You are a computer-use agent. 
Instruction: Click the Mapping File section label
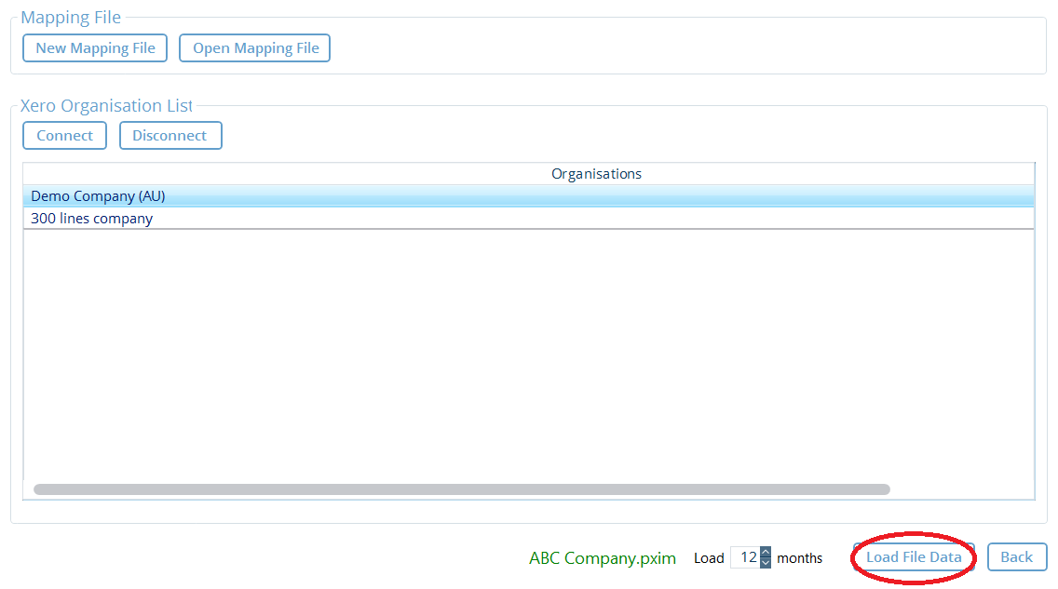[71, 17]
